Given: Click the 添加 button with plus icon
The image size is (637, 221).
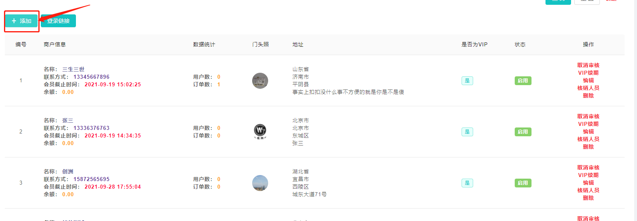Looking at the screenshot, I should tap(22, 21).
